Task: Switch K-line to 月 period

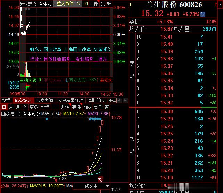Action: pos(18,107)
